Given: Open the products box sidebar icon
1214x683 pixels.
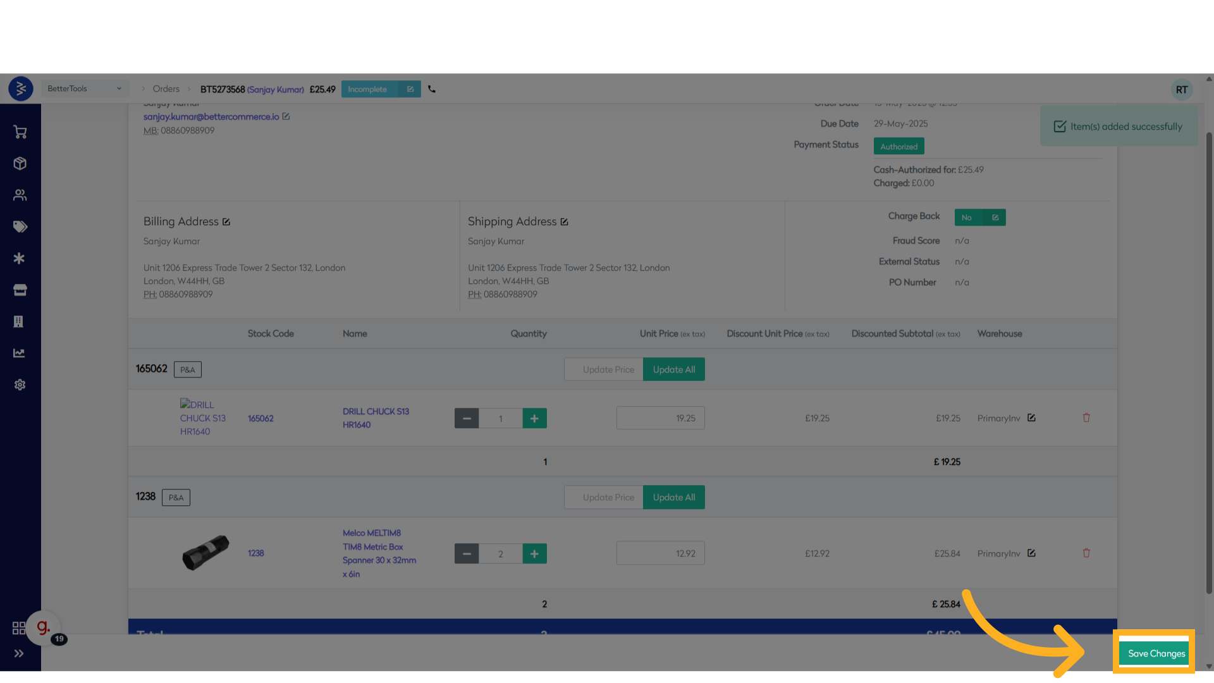Looking at the screenshot, I should pos(20,164).
